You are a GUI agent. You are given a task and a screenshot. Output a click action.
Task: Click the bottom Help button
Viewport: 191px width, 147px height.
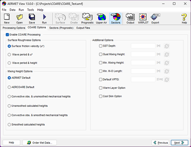11,143
